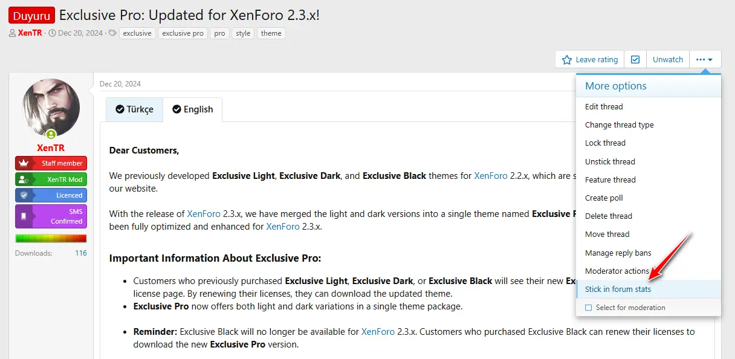The image size is (735, 359).
Task: Click the XenTR Mod badge icon
Action: click(24, 179)
